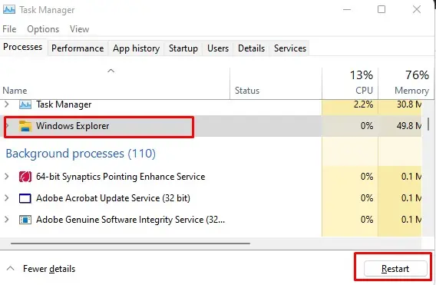Expand the Windows Explorer process row
The width and height of the screenshot is (436, 285).
[x=7, y=126]
